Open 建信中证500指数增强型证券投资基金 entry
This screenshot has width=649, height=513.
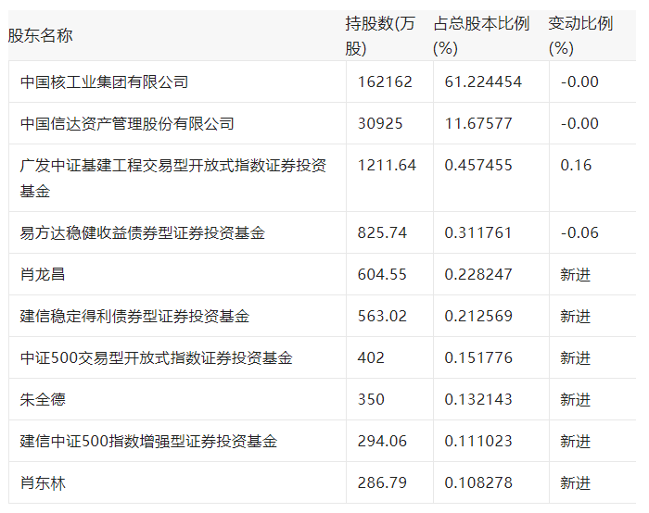(148, 441)
